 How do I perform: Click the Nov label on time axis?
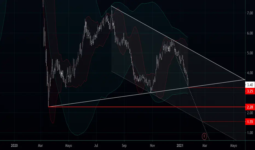point(152,145)
